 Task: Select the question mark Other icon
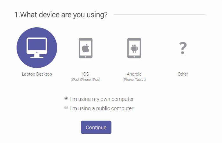coord(183,48)
